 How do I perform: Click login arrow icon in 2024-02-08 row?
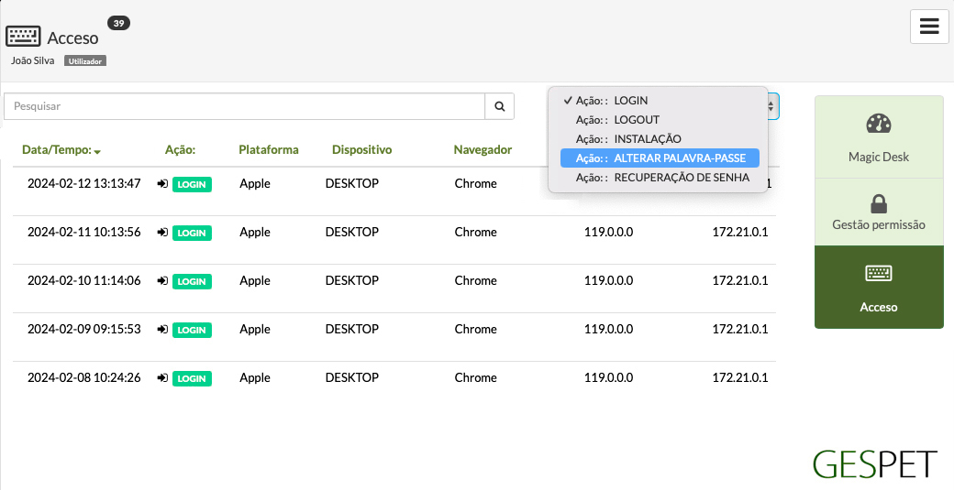click(162, 378)
